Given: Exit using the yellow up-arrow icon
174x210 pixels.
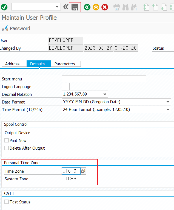Looking at the screenshot, I should (96, 7).
